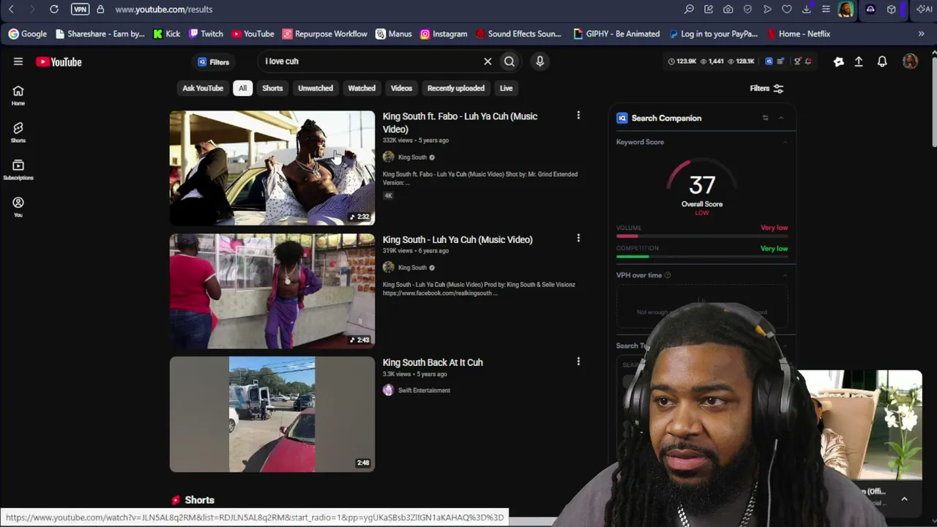Collapse the Search Companion panel
937x527 pixels.
pyautogui.click(x=781, y=118)
